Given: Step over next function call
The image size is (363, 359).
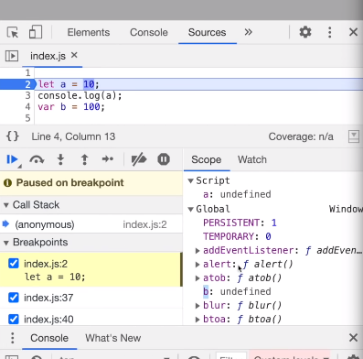Looking at the screenshot, I should click(37, 159).
